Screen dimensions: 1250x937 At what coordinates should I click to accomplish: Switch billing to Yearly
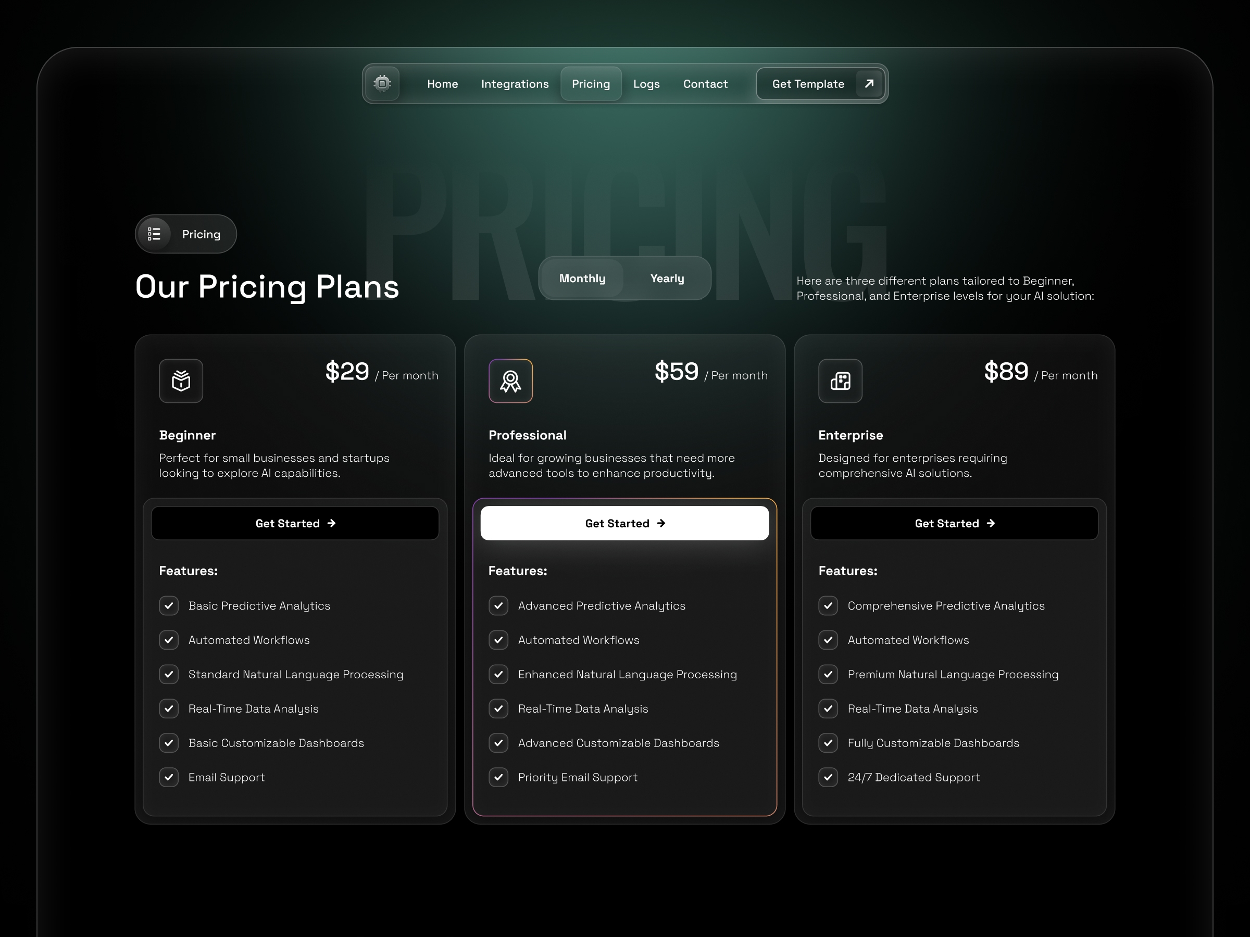[667, 278]
